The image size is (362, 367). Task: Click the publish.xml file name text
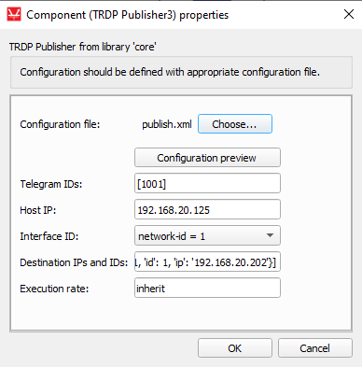click(x=167, y=124)
